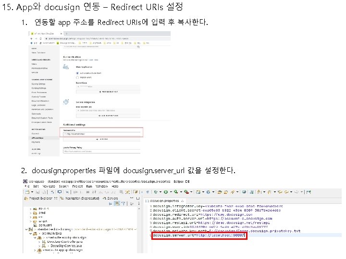Screen dimensions: 346x259
Task: Click the Show Whitespace pilcrow icon
Action: [x=148, y=192]
